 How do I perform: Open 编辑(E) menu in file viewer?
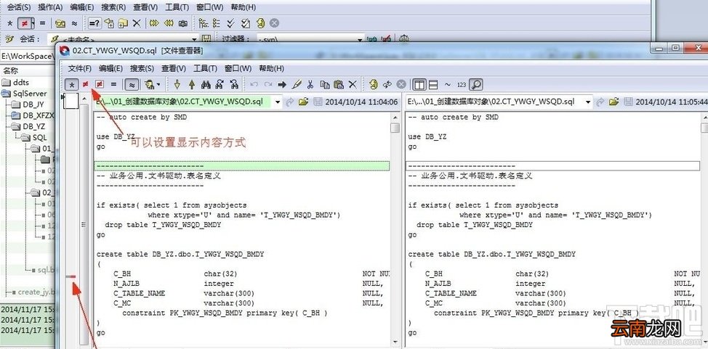(x=111, y=68)
